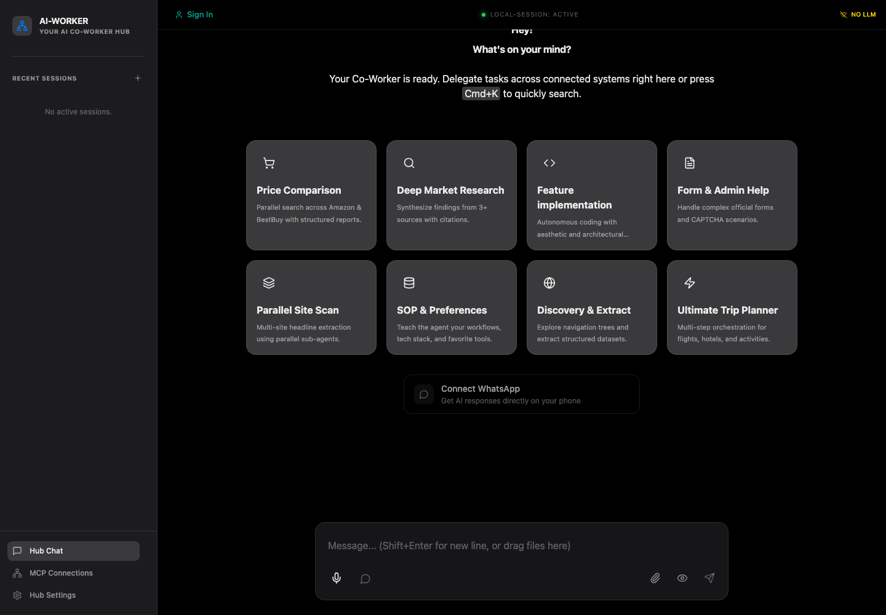The image size is (886, 615).
Task: Open Hub Settings in sidebar
Action: tap(73, 595)
